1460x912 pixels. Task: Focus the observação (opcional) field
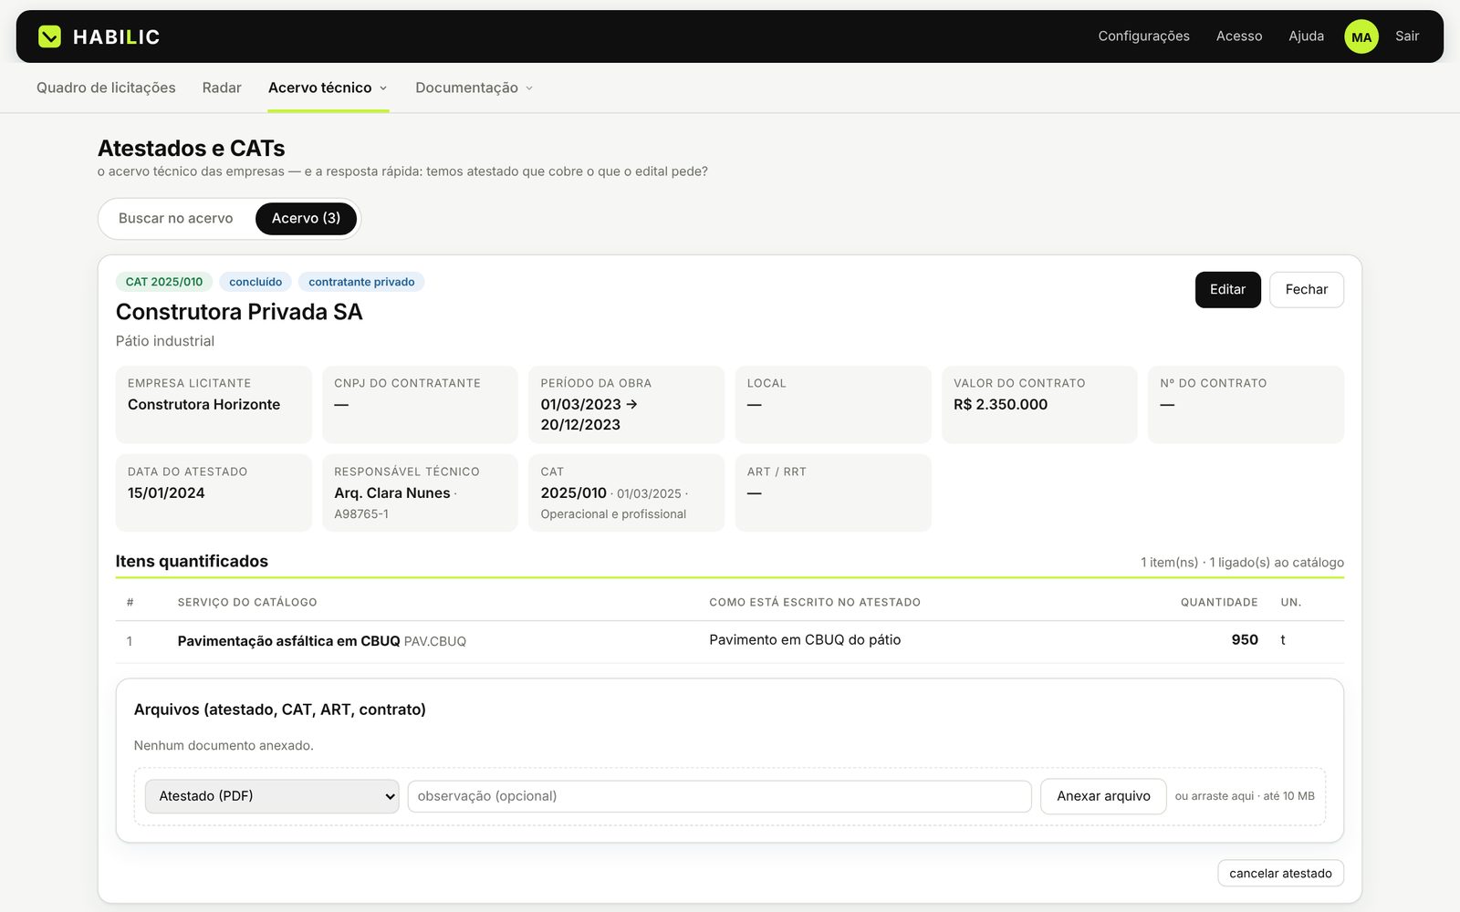[x=719, y=796]
